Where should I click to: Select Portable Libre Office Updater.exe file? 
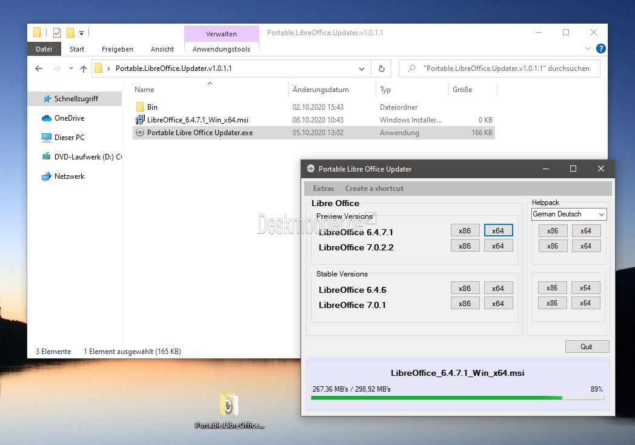(x=313, y=133)
